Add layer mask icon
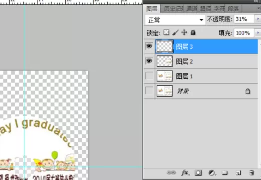This screenshot has height=180, width=261. pyautogui.click(x=198, y=173)
